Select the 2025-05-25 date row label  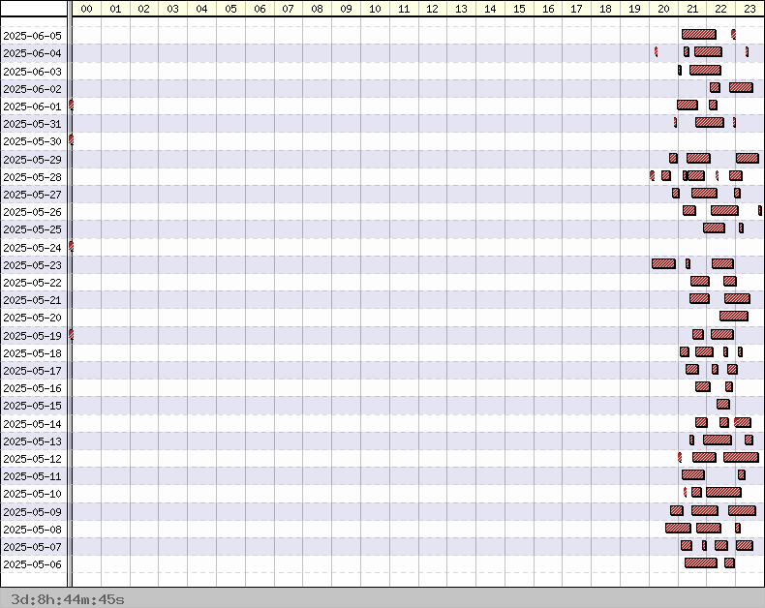33,229
